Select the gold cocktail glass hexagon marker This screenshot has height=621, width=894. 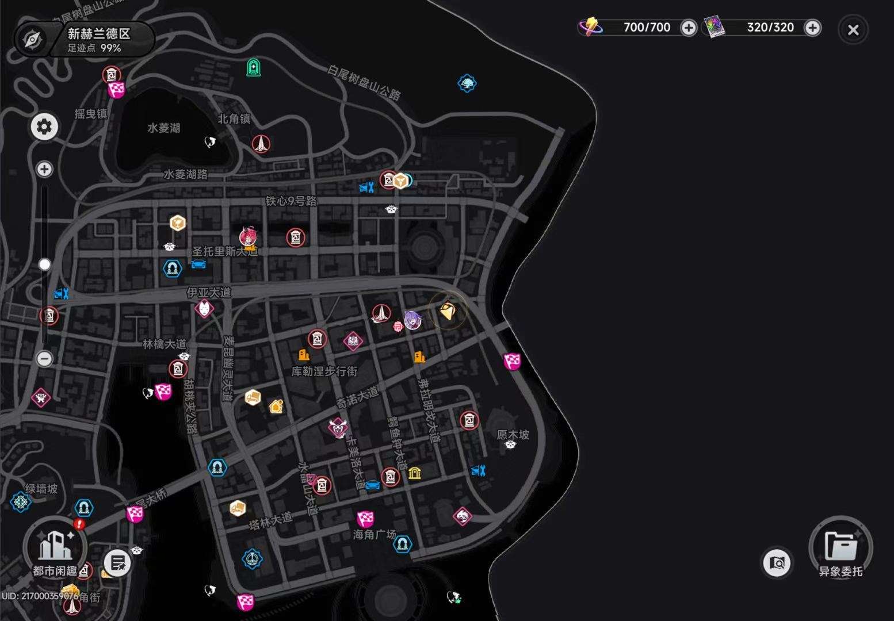178,223
